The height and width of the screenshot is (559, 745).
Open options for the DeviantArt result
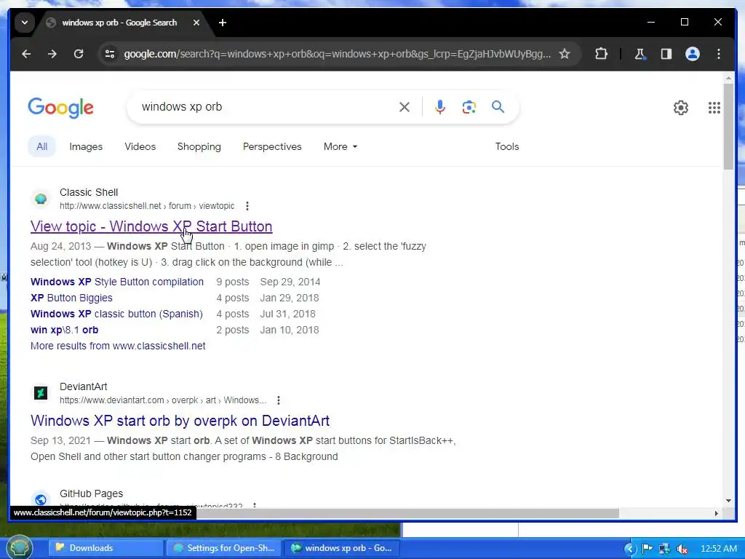pos(279,400)
